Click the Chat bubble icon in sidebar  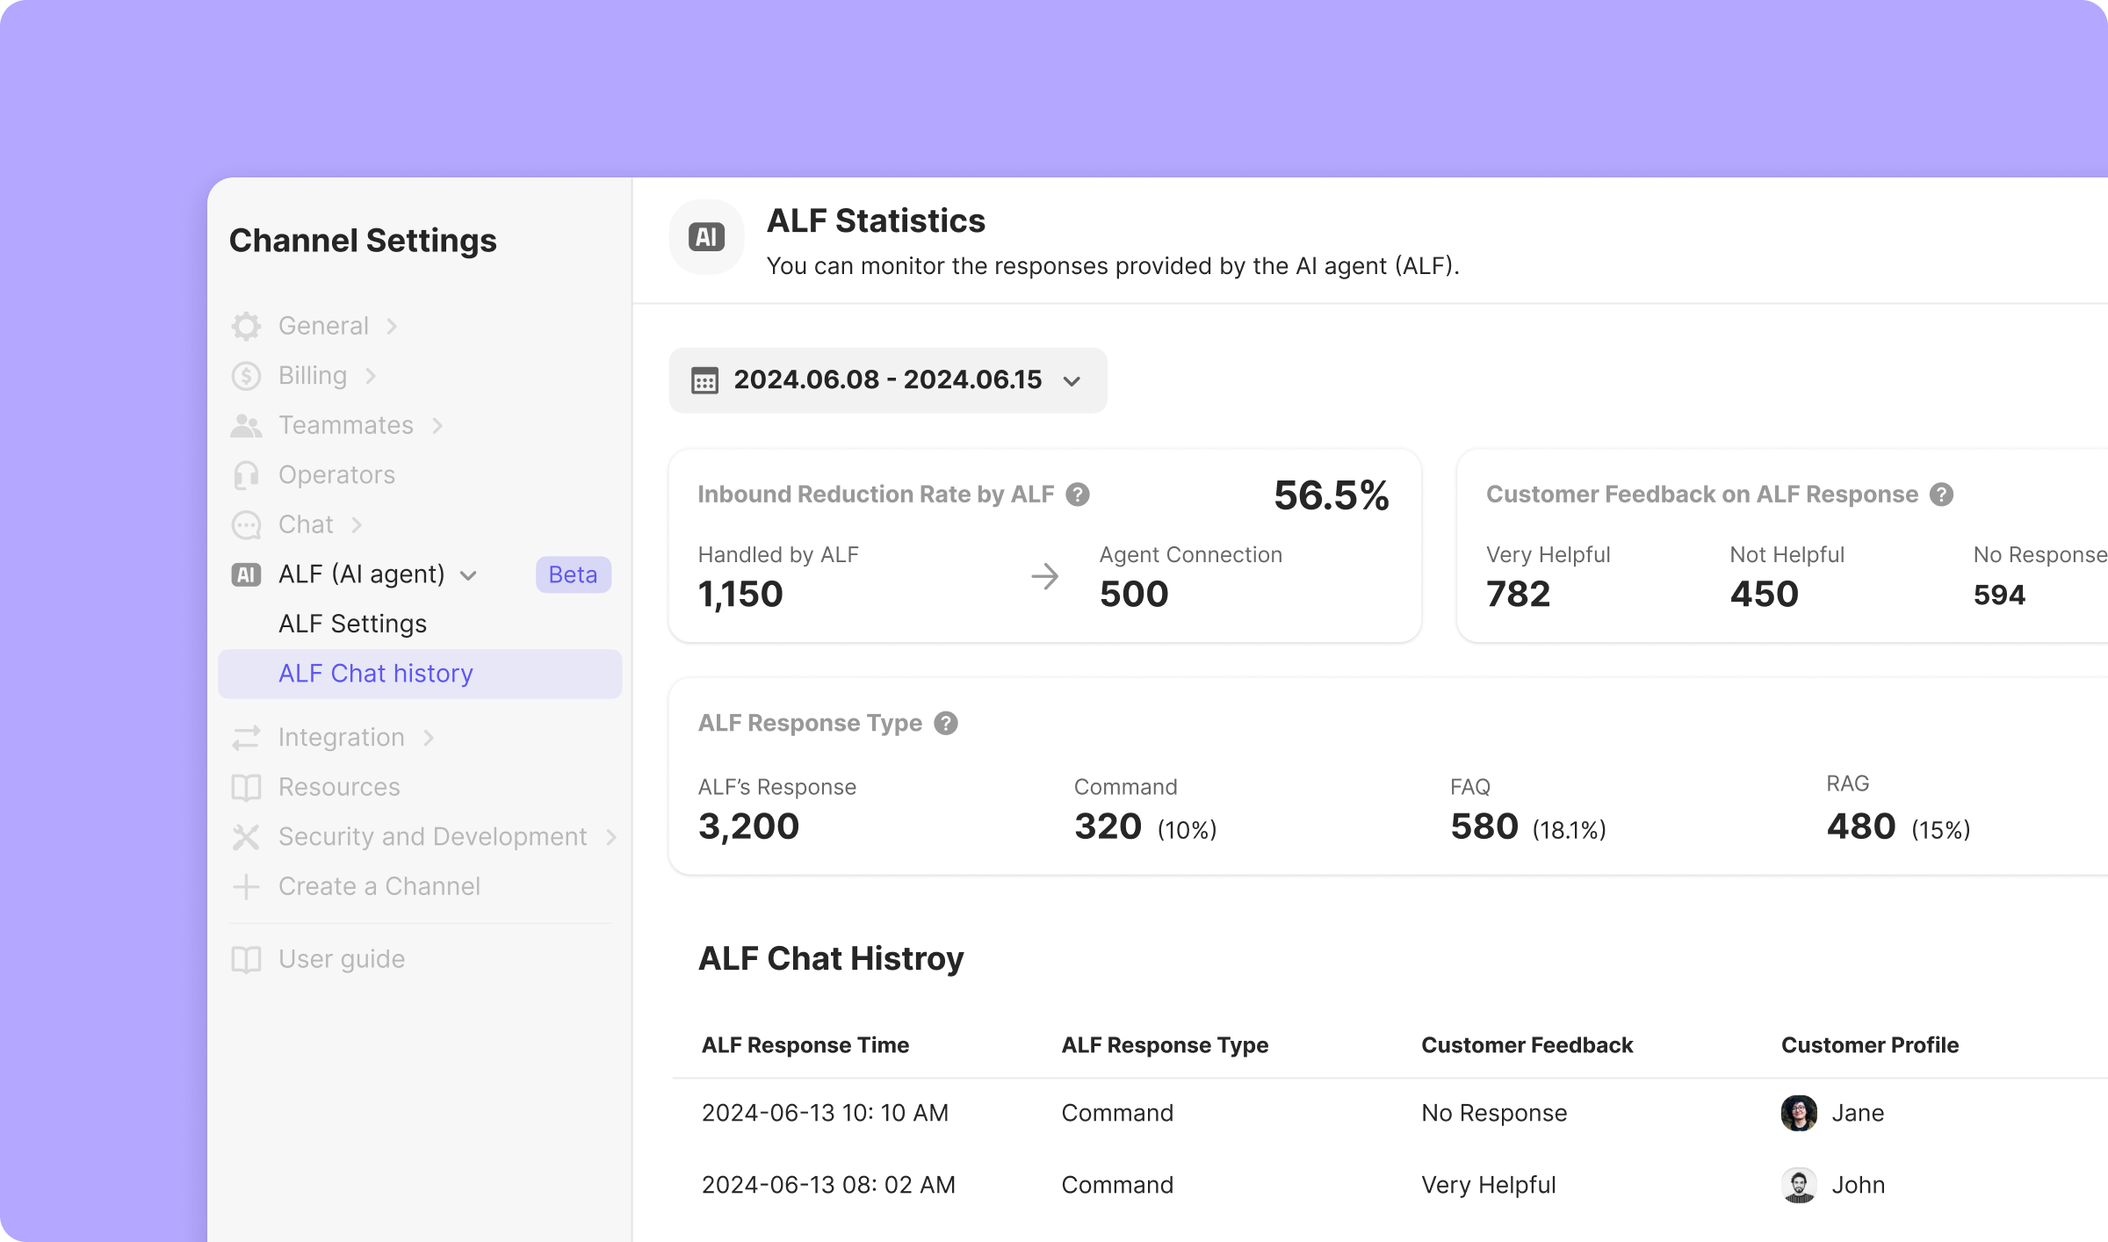point(246,525)
